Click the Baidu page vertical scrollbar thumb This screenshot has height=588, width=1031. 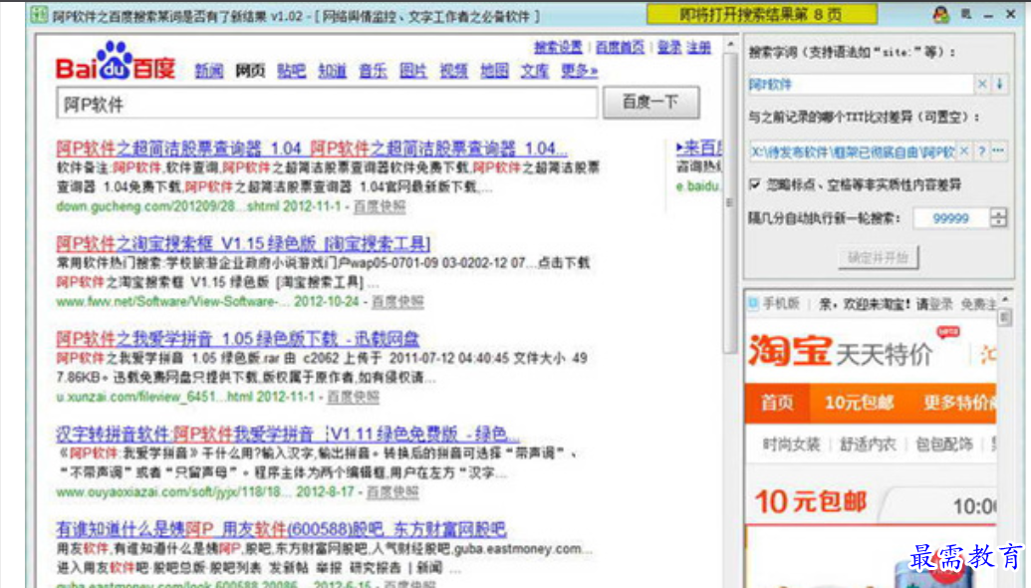(730, 202)
